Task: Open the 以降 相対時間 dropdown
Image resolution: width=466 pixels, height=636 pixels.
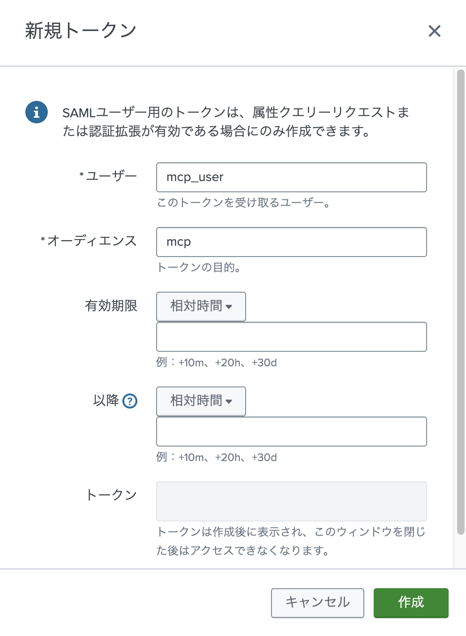Action: [x=201, y=401]
